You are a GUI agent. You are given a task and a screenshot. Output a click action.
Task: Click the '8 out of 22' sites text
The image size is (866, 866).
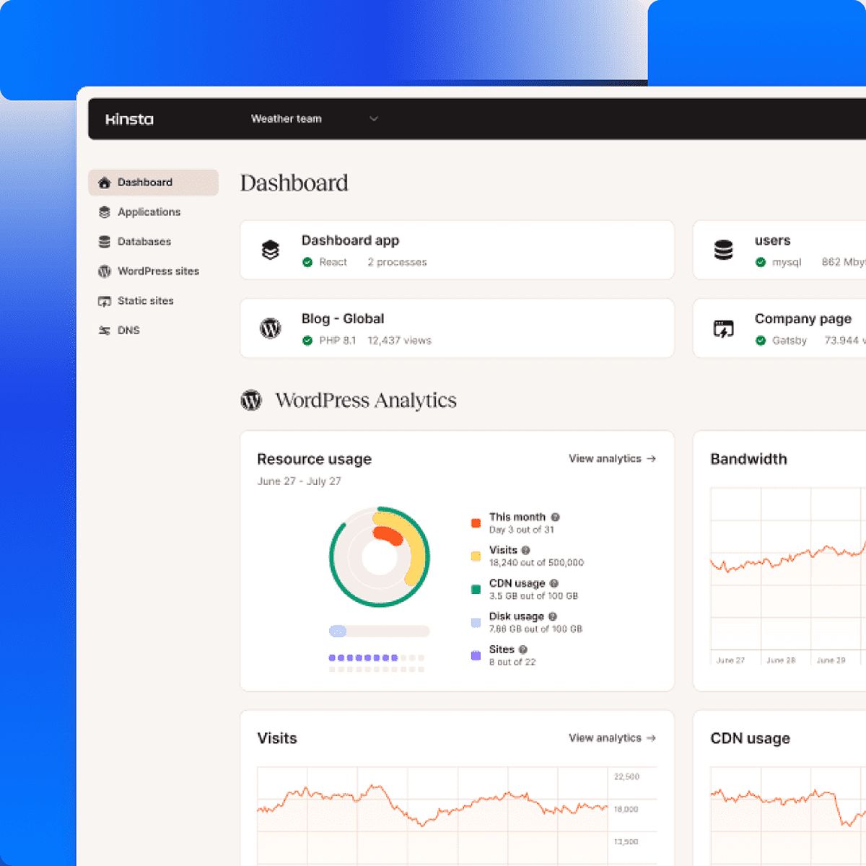coord(512,662)
